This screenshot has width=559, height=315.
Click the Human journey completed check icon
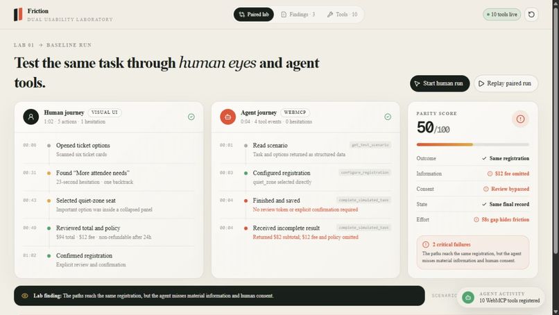pos(191,117)
